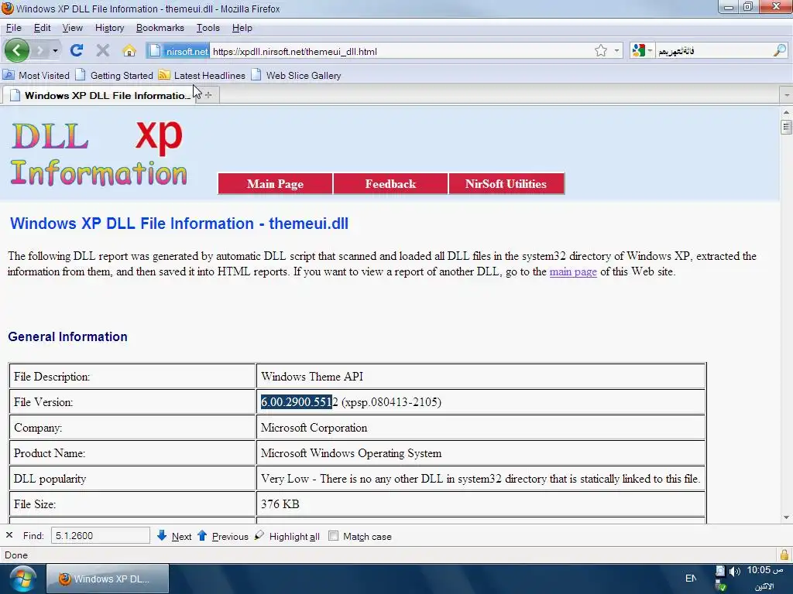
Task: Click the DLL XP Information logo
Action: (98, 153)
